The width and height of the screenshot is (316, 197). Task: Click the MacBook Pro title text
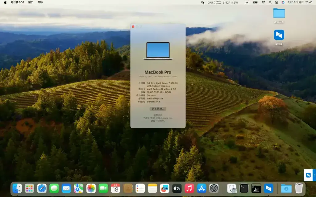[x=158, y=72]
